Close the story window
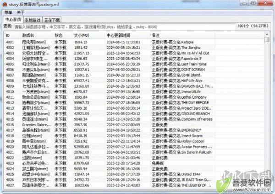The height and width of the screenshot is (194, 275). [x=265, y=3]
